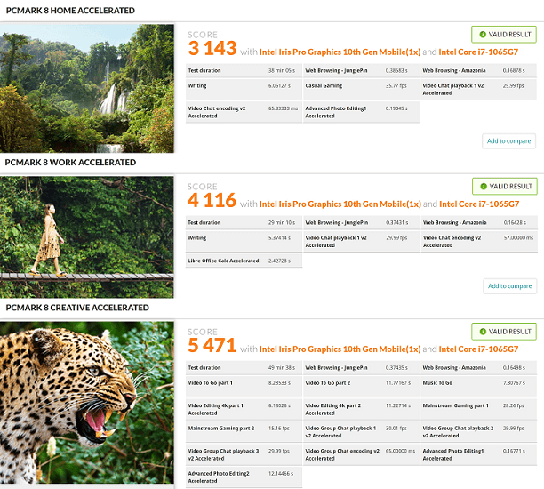This screenshot has height=489, width=544.
Task: Select the woman on bridge thumbnail
Action: click(87, 236)
